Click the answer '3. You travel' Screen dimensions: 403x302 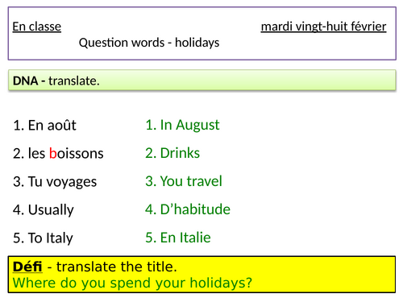coord(184,181)
